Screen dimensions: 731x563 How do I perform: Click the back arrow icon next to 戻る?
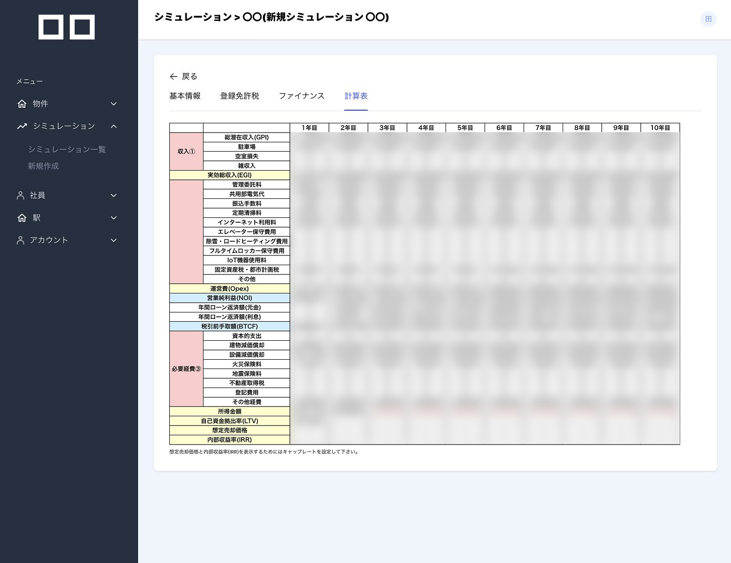tap(173, 77)
